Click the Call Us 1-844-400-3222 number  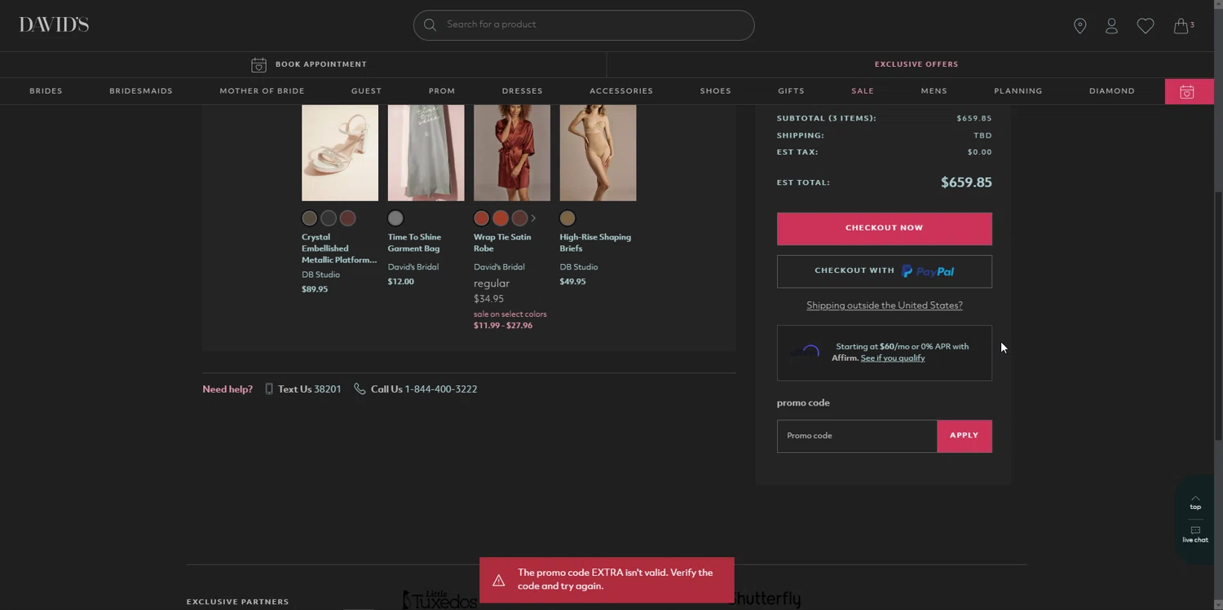[441, 389]
